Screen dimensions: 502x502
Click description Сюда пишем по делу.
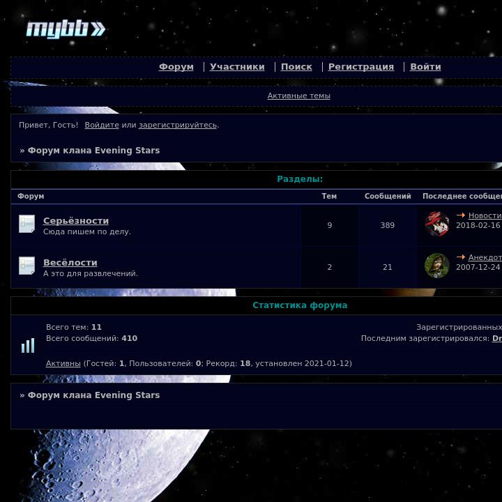[87, 231]
